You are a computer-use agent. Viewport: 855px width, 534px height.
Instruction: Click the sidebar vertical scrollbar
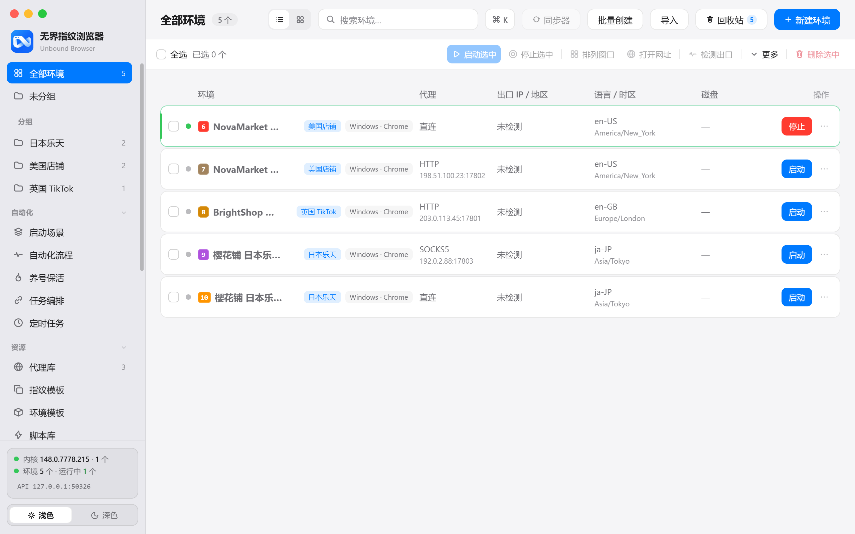[142, 167]
